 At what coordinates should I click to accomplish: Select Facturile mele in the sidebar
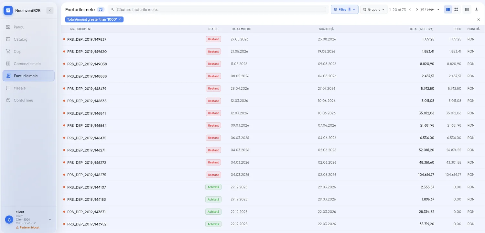tap(28, 76)
